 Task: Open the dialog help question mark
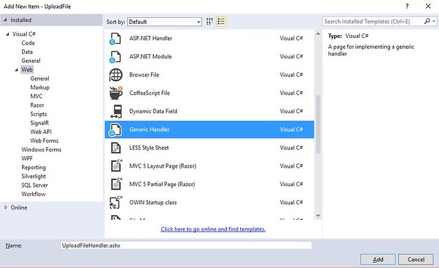click(407, 6)
